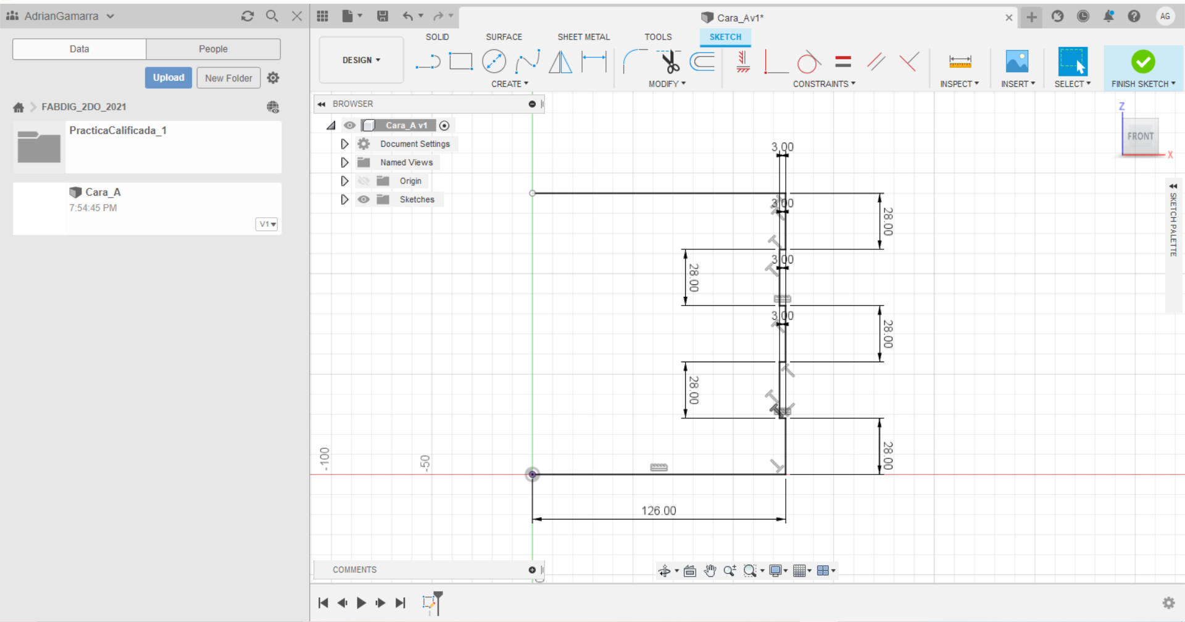1185x622 pixels.
Task: Open the DESIGN workspace dropdown
Action: [x=361, y=60]
